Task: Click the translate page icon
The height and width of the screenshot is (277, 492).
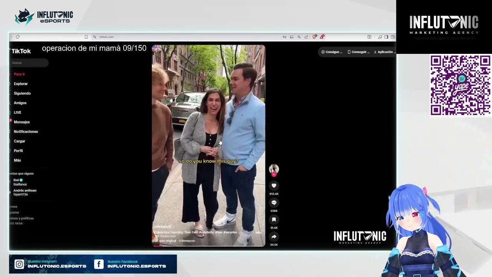Action: click(299, 37)
